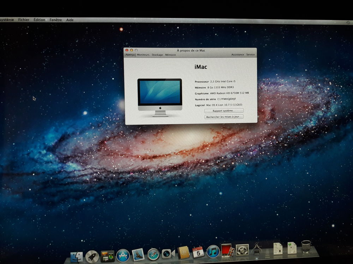This screenshot has height=264, width=353.
Task: Launch Safari compass icon
Action: [153, 254]
